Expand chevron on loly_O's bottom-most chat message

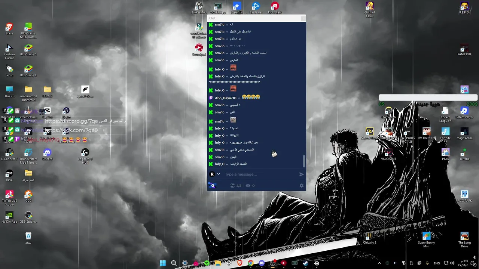click(227, 164)
